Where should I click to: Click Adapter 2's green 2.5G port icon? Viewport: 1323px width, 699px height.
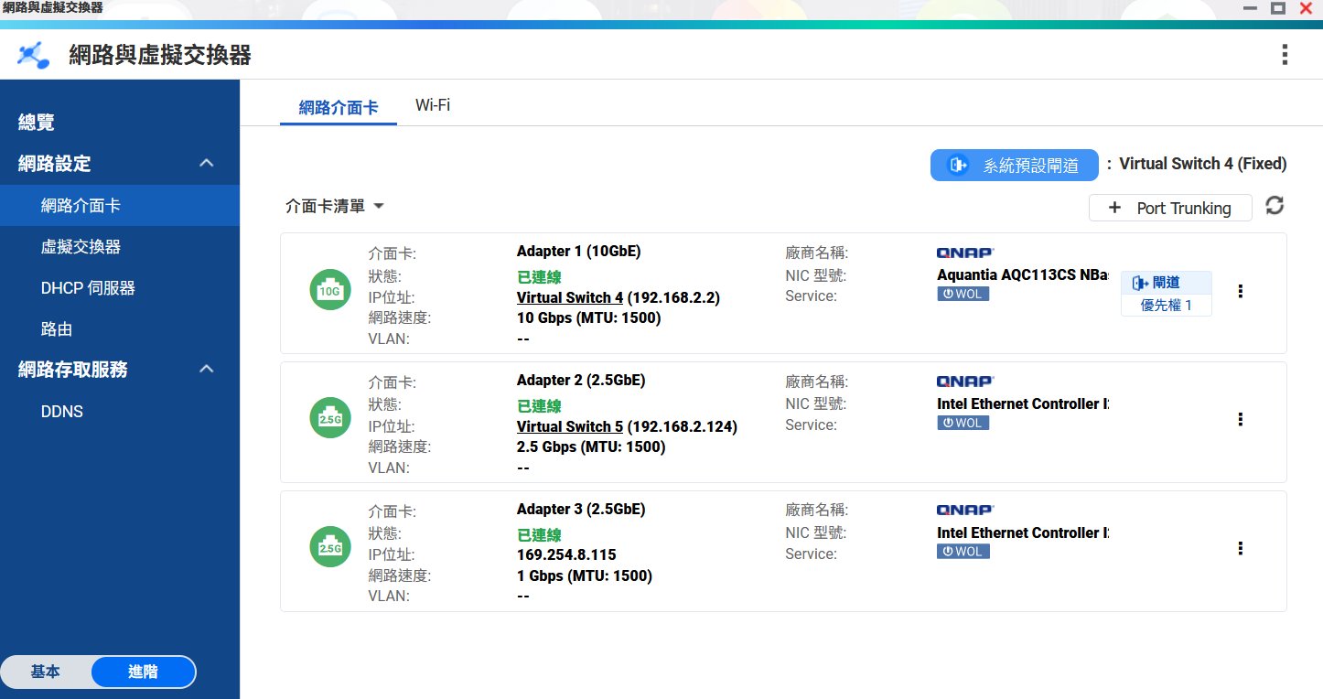click(329, 419)
